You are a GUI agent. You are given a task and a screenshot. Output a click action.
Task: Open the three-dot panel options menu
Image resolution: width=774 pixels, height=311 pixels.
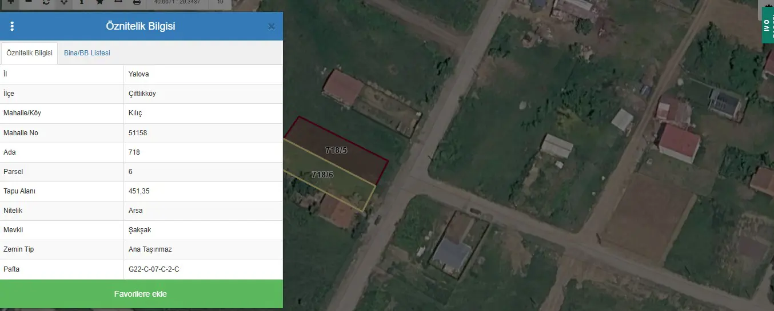pyautogui.click(x=12, y=26)
